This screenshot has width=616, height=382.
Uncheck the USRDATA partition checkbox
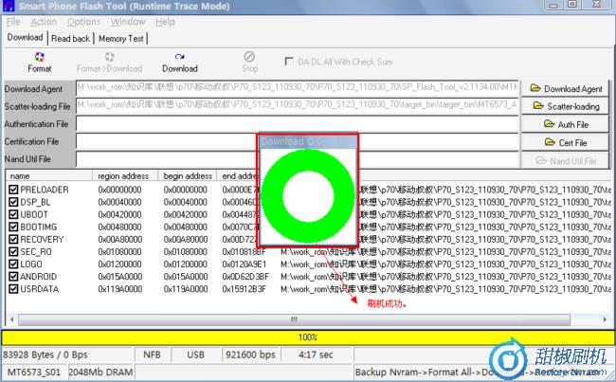13,288
